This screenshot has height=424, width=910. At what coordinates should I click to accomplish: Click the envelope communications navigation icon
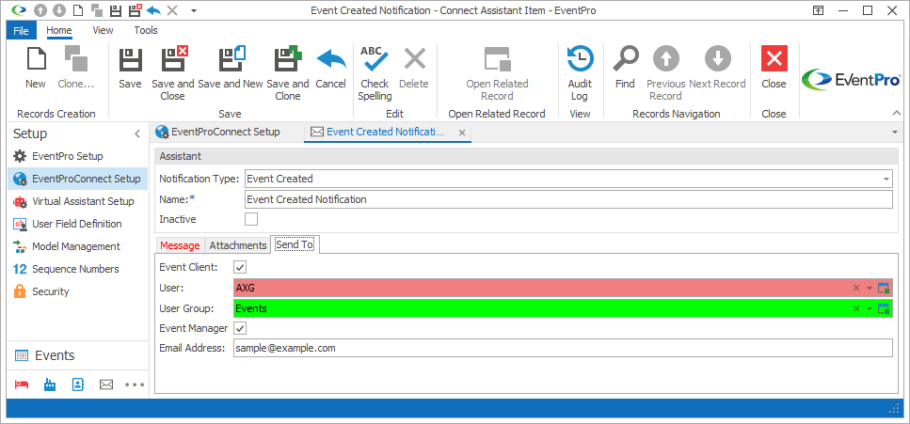(x=106, y=384)
